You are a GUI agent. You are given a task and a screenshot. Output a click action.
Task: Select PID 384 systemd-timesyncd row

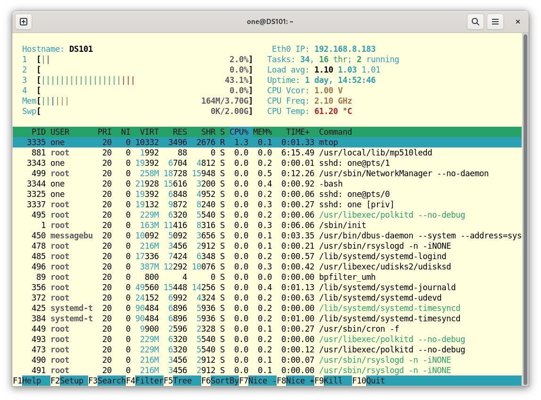click(x=267, y=318)
